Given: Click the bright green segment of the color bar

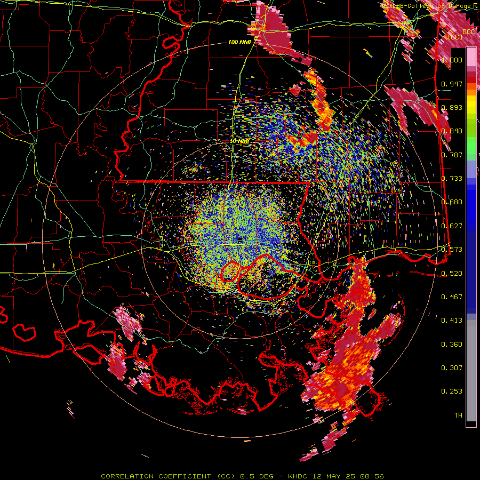Looking at the screenshot, I should [x=471, y=146].
